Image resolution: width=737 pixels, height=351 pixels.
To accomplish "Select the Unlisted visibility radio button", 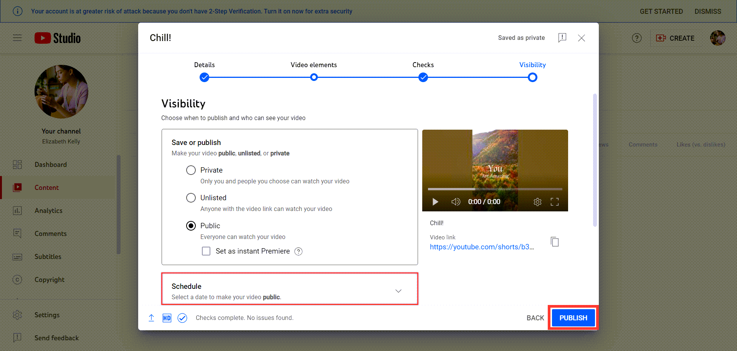I will [191, 198].
